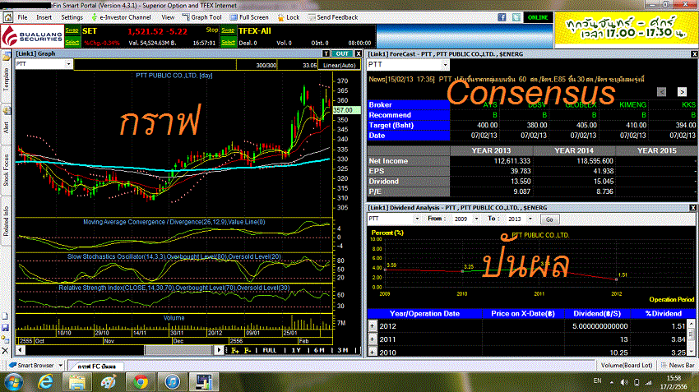Image resolution: width=699 pixels, height=392 pixels.
Task: Open the Twitter icon link
Action: click(516, 17)
